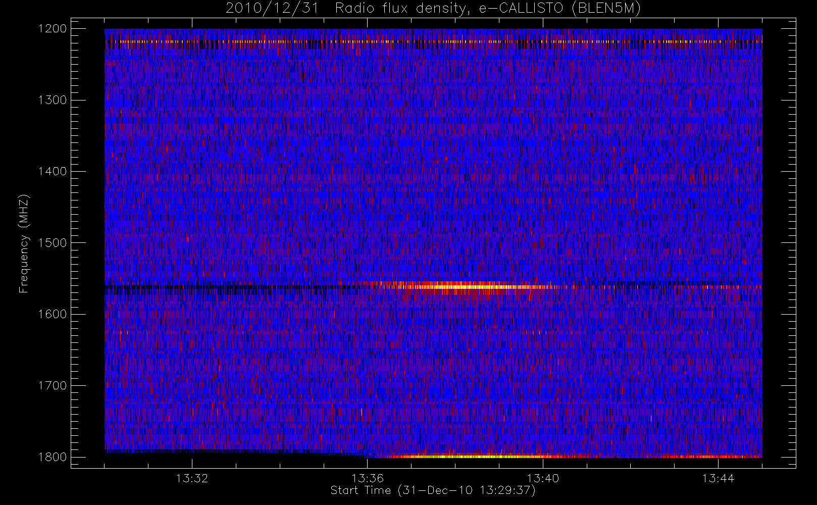Image resolution: width=817 pixels, height=505 pixels.
Task: Click the 13:32 time tick label
Action: tap(192, 478)
